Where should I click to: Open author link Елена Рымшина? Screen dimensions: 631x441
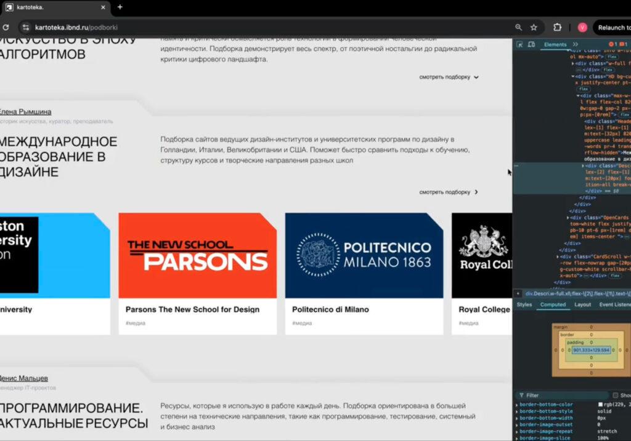point(25,112)
